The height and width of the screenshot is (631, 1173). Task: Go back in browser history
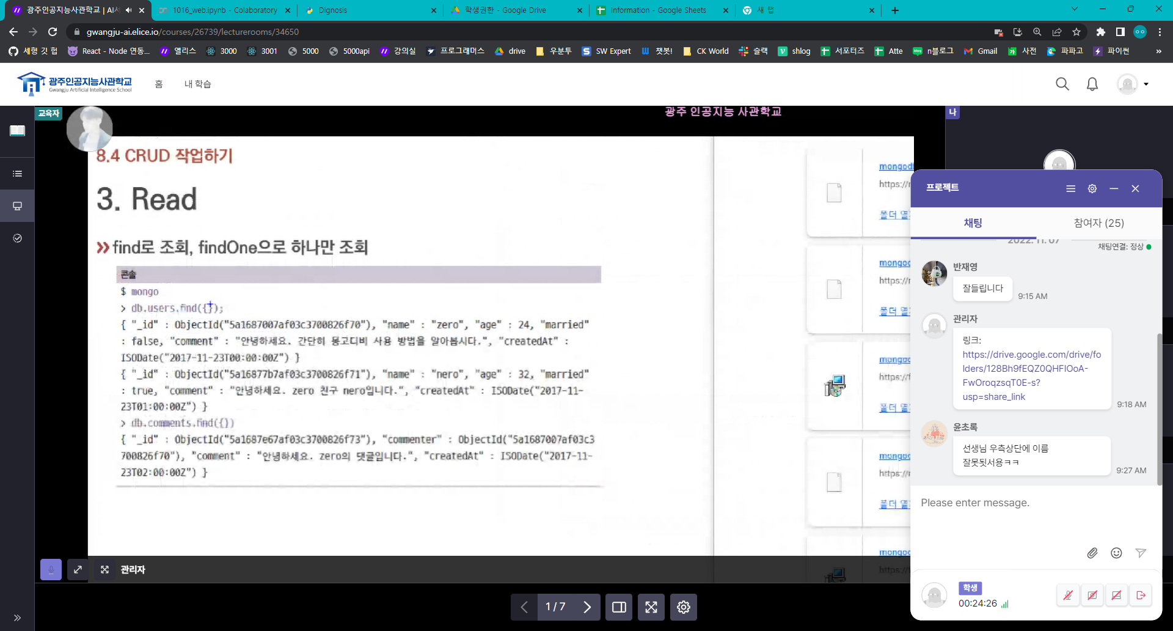tap(13, 32)
